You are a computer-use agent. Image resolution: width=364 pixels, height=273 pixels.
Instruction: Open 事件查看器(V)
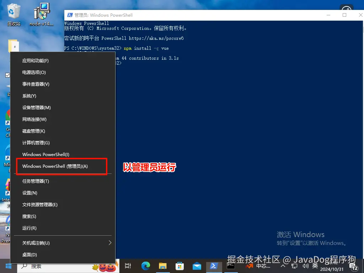click(63, 84)
